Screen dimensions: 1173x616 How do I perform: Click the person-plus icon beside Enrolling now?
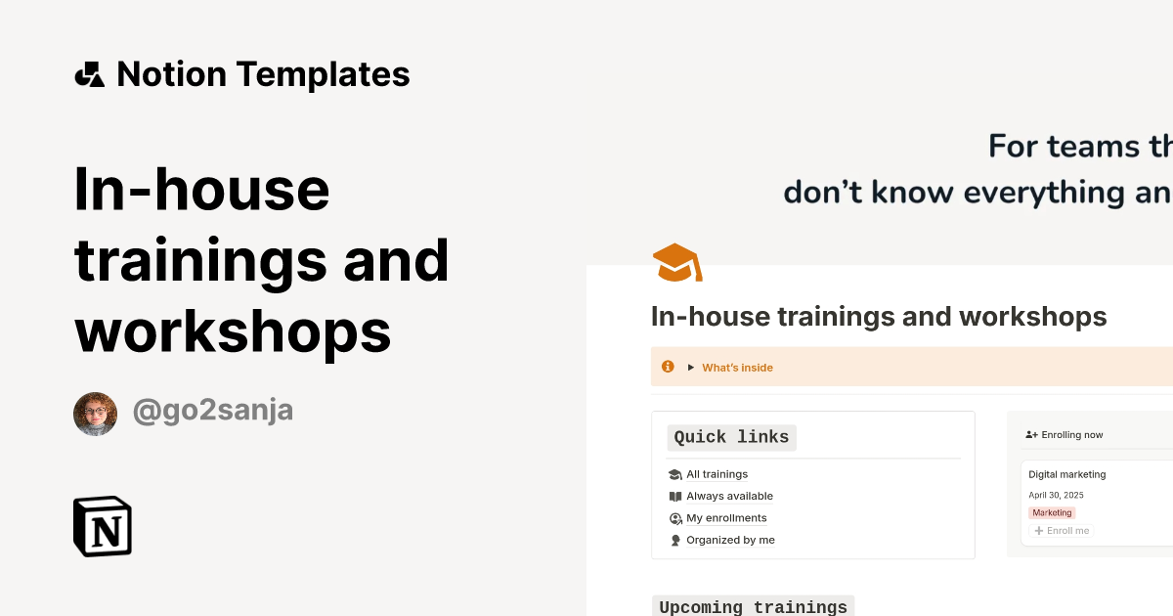(x=1032, y=434)
